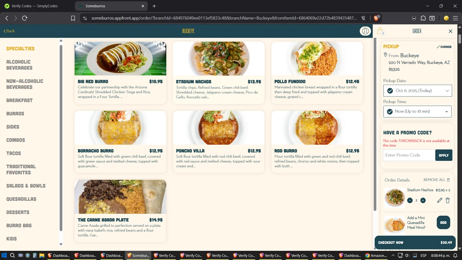Open Poncho Villa item image

tap(218, 128)
